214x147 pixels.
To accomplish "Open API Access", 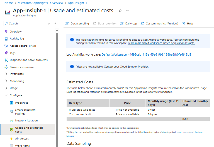I will tap(22, 139).
